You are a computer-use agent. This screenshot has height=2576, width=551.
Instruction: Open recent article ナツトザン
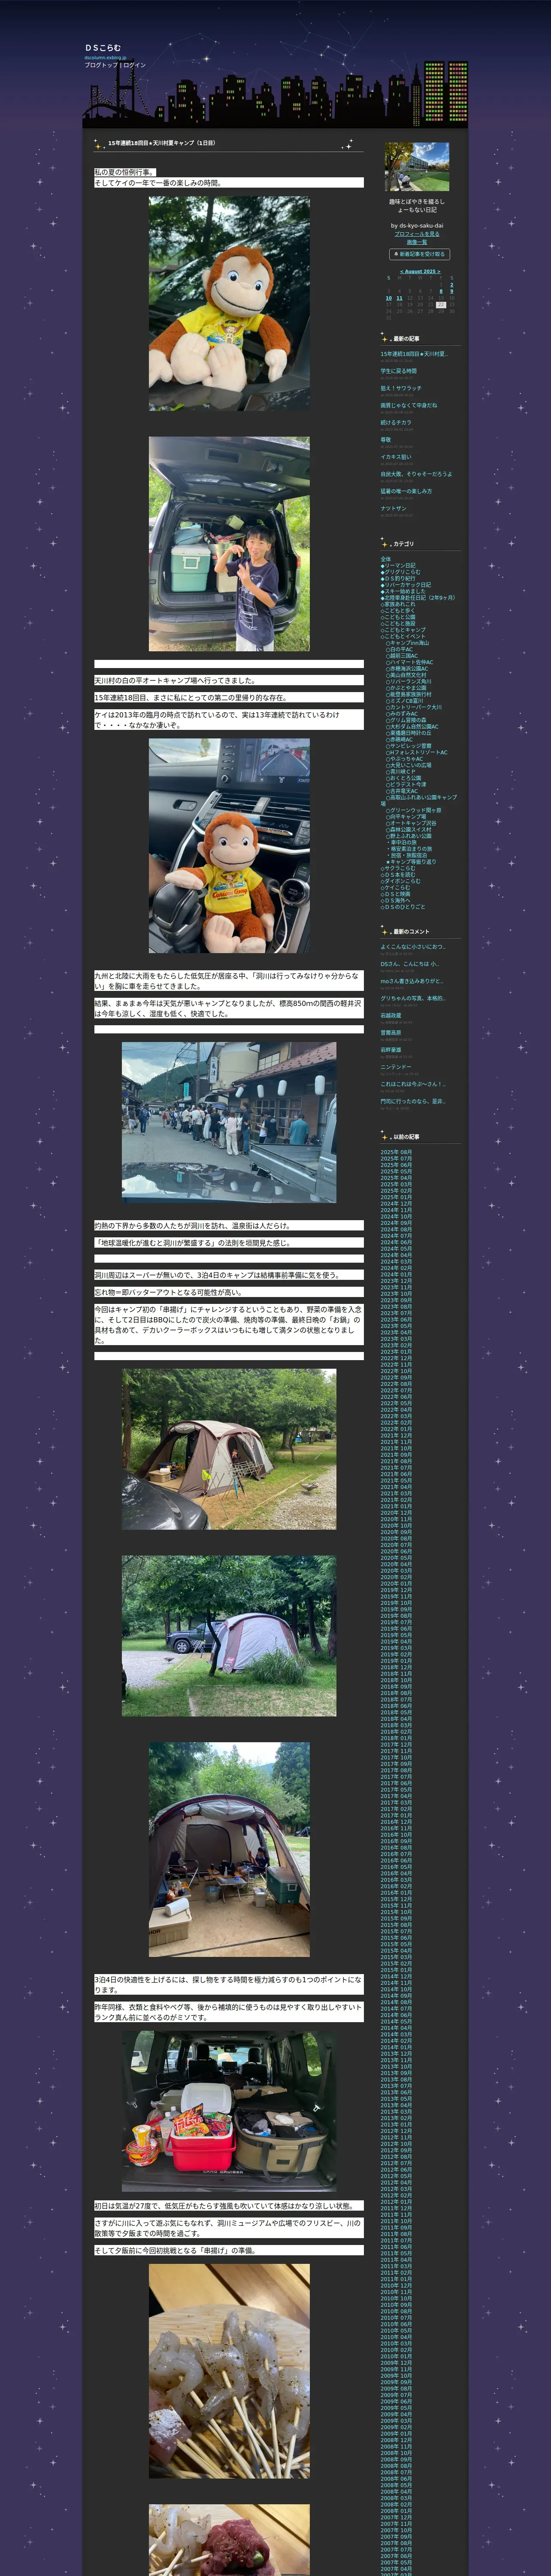tap(393, 508)
